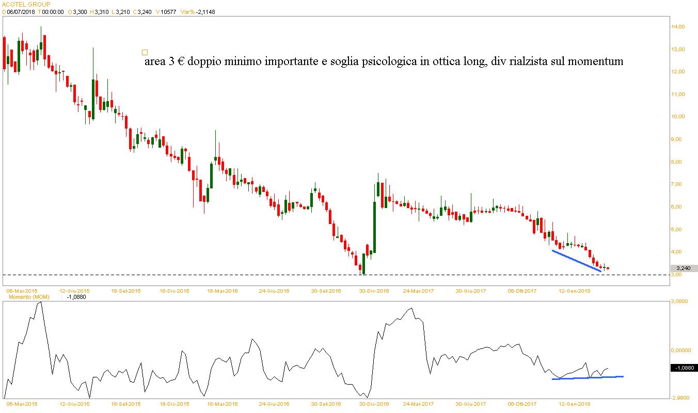Click the small orange square annotation marker
The image size is (698, 413).
click(x=145, y=52)
